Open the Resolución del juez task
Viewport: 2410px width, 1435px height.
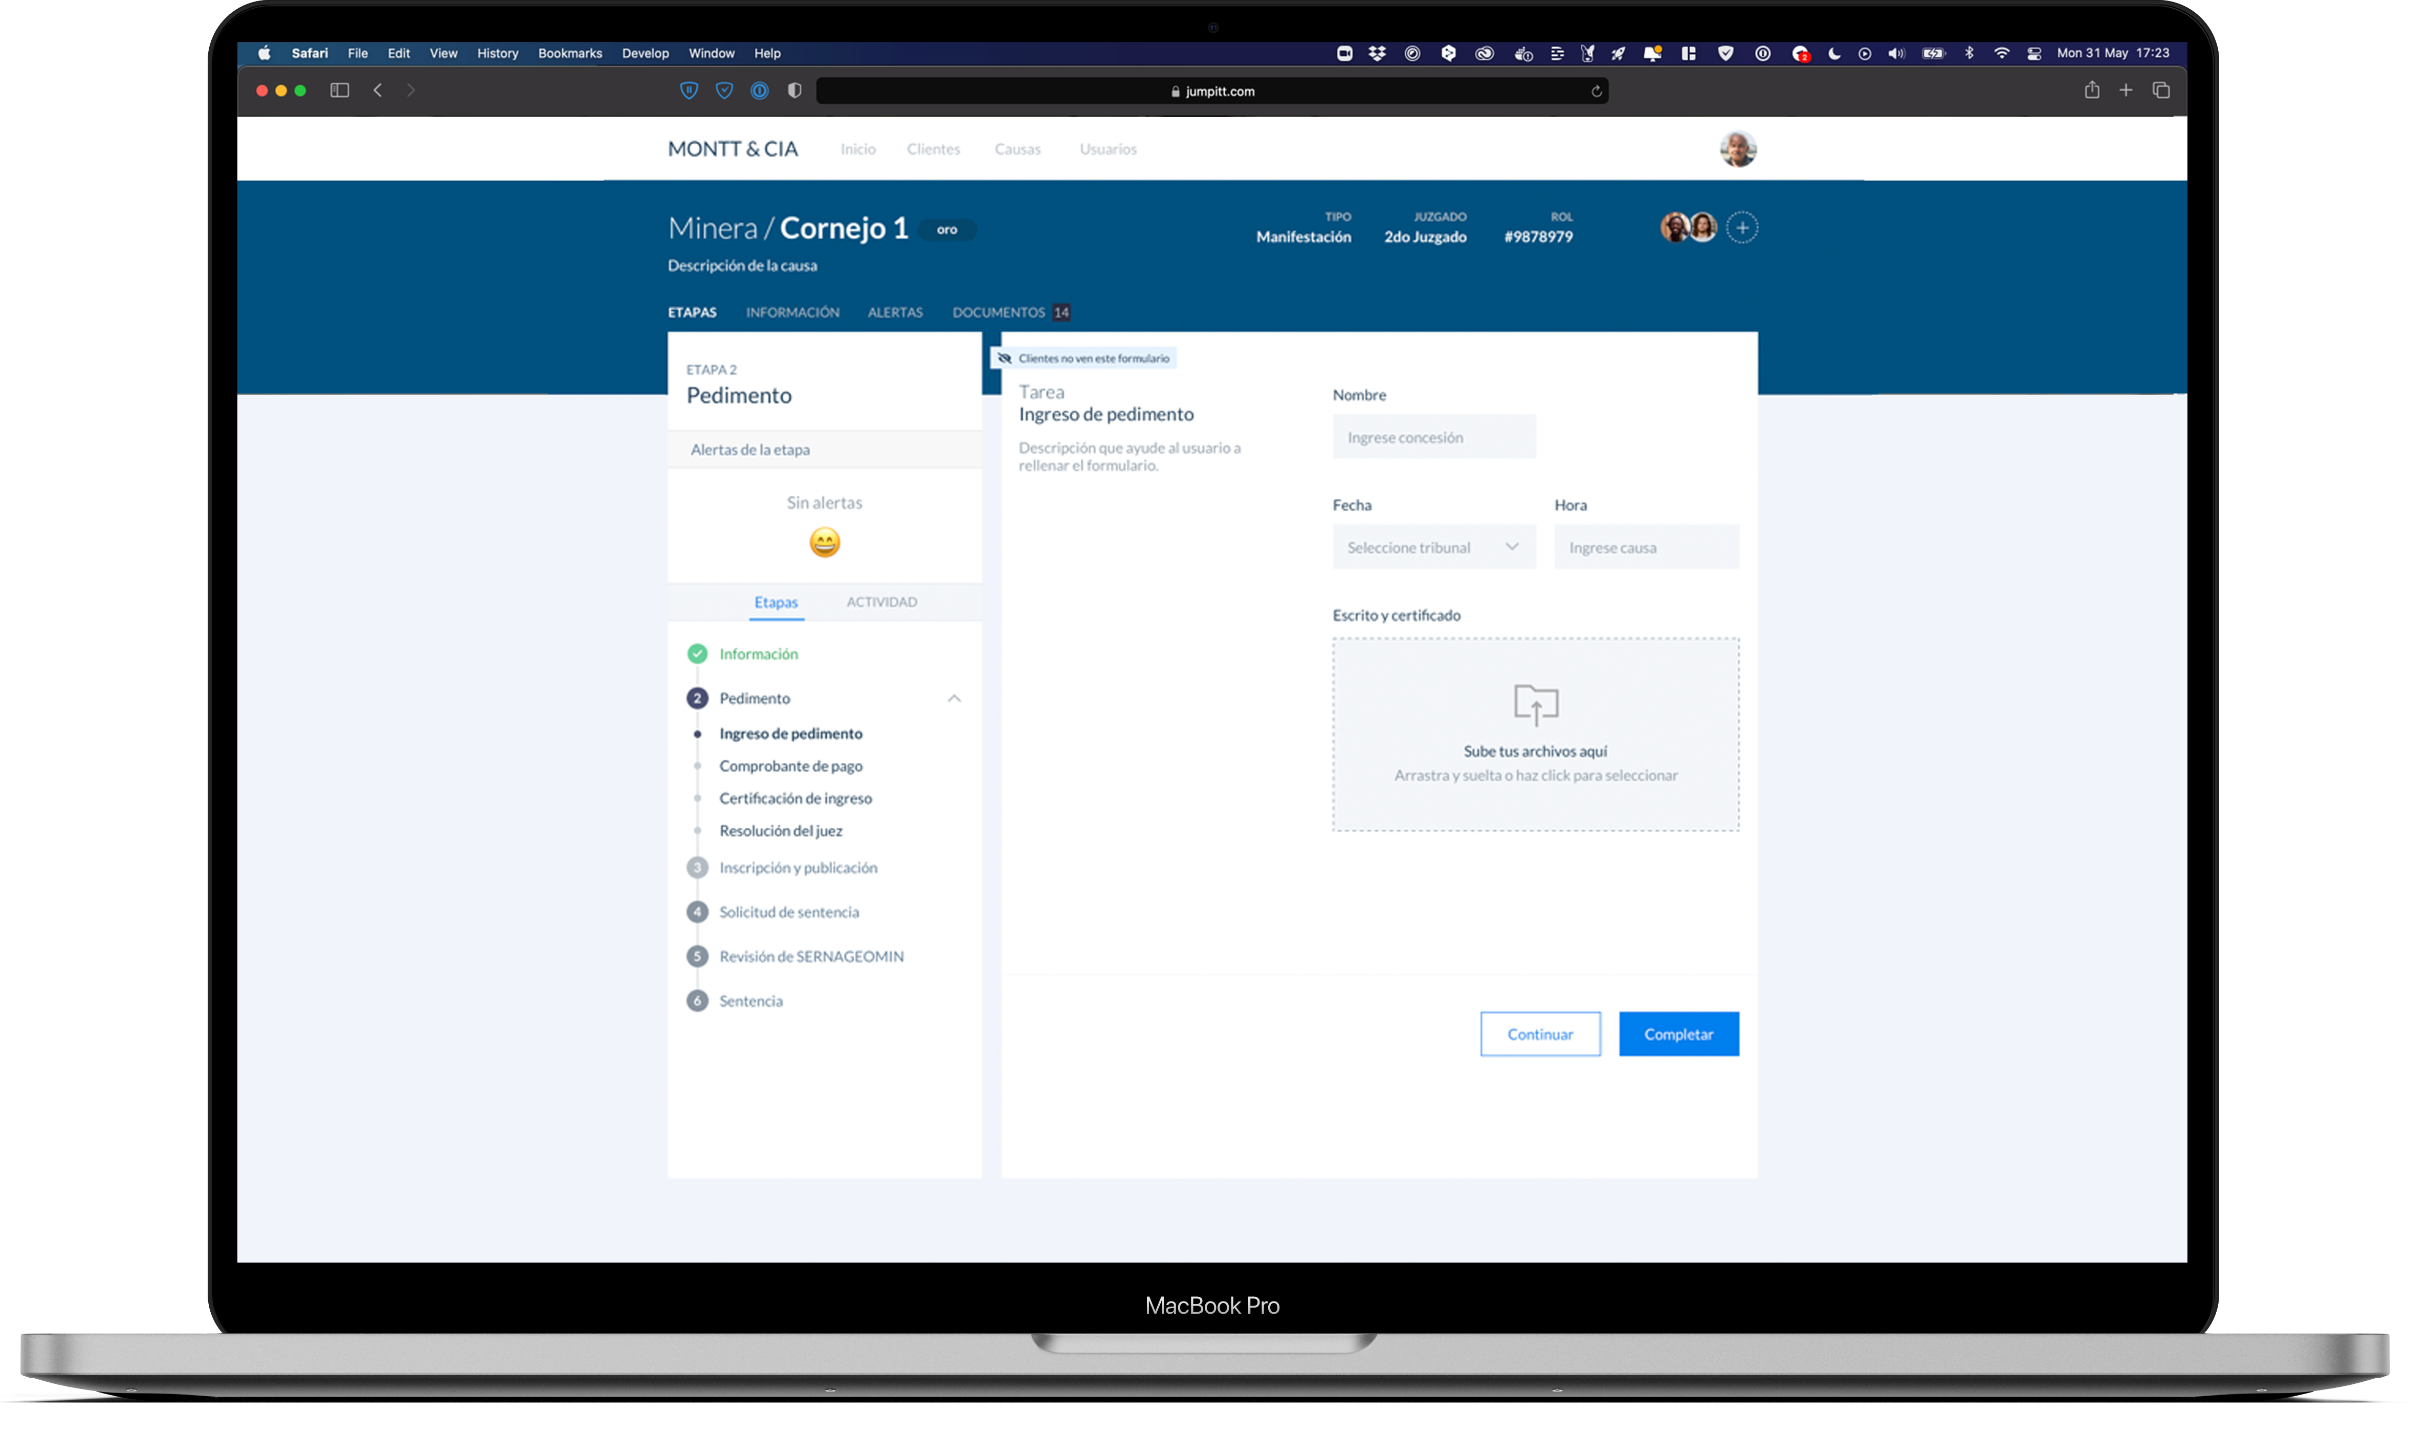[x=780, y=832]
